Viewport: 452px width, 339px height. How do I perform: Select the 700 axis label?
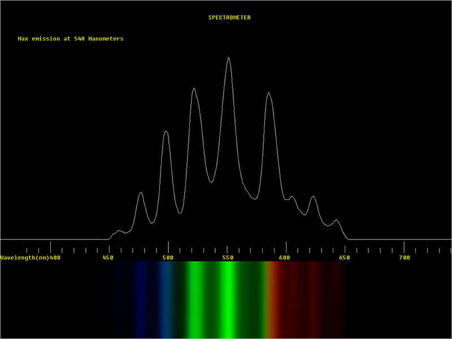point(404,258)
